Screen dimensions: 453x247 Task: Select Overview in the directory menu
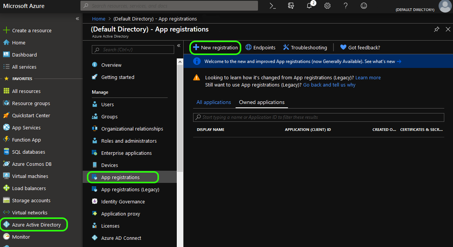(107, 65)
